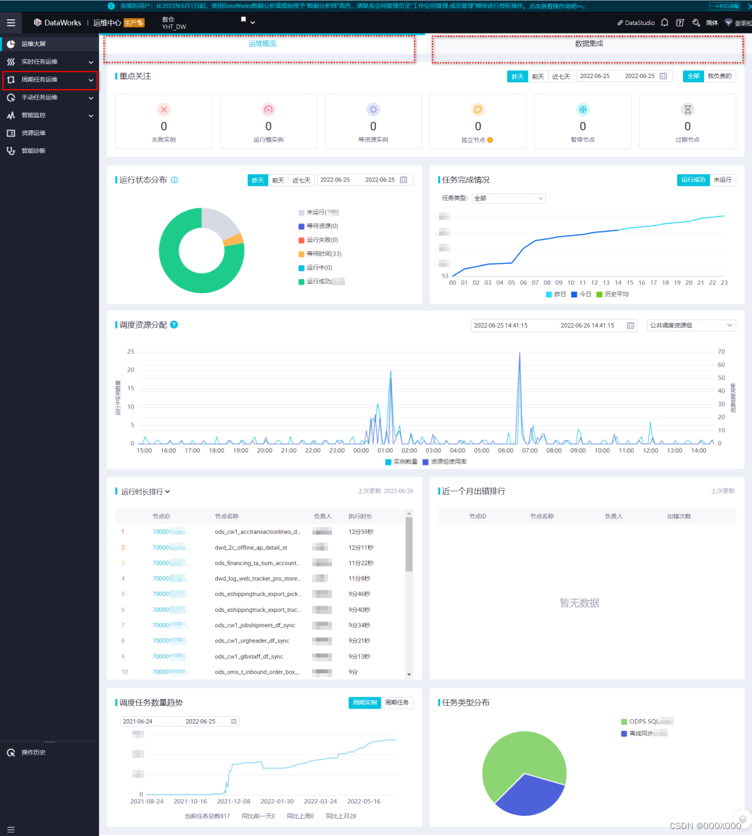The height and width of the screenshot is (836, 752).
Task: Toggle 等待时间(33) legend swatch
Action: point(301,254)
